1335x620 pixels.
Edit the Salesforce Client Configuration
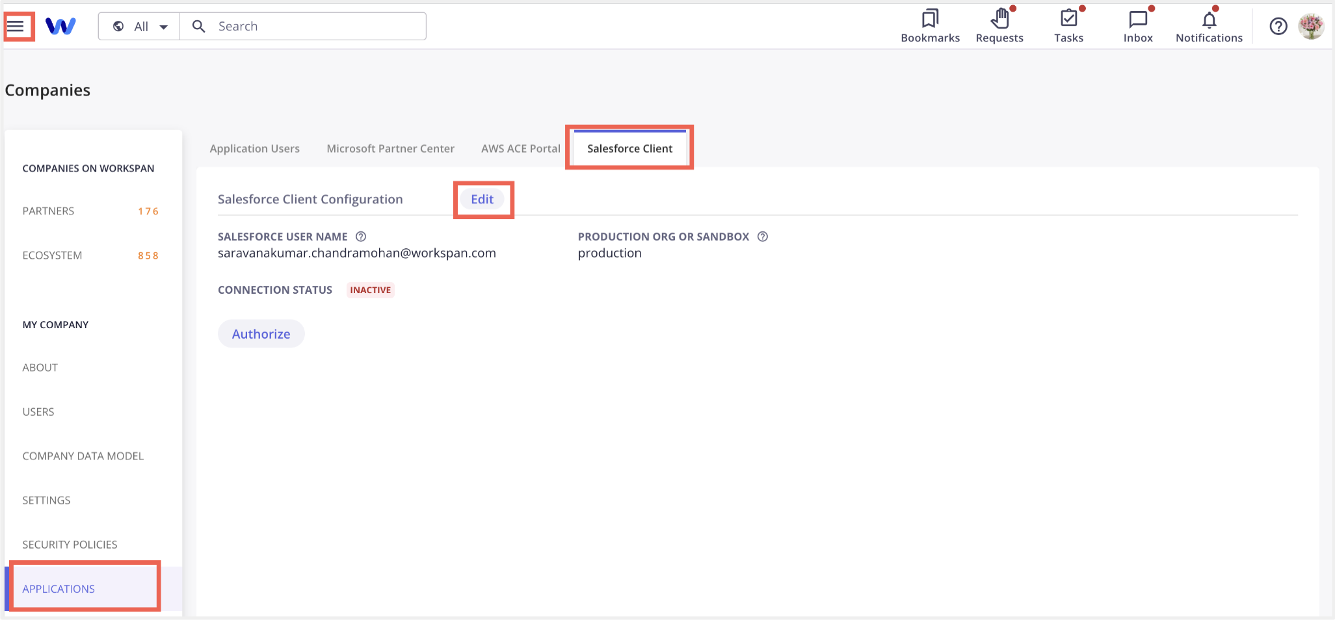482,200
